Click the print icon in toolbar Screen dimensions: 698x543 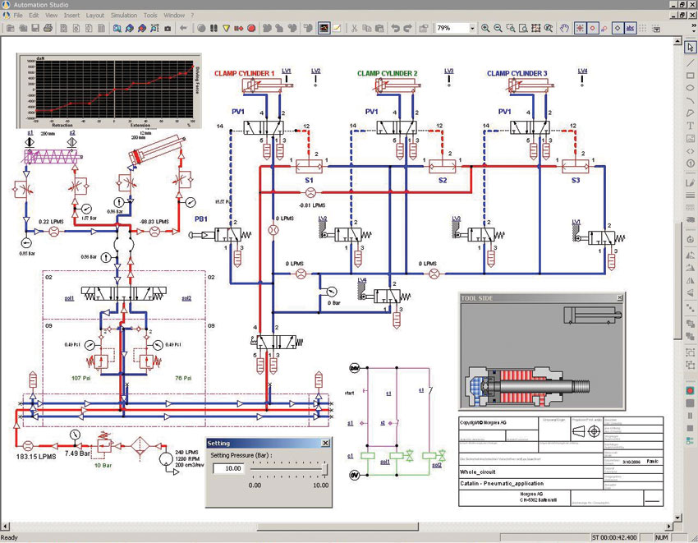click(x=48, y=28)
